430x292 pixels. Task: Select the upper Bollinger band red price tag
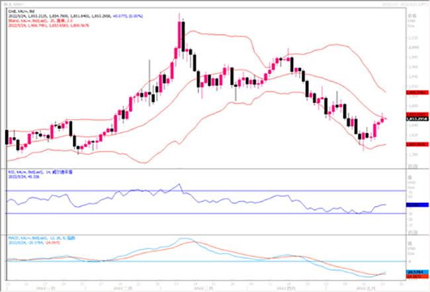pyautogui.click(x=415, y=94)
